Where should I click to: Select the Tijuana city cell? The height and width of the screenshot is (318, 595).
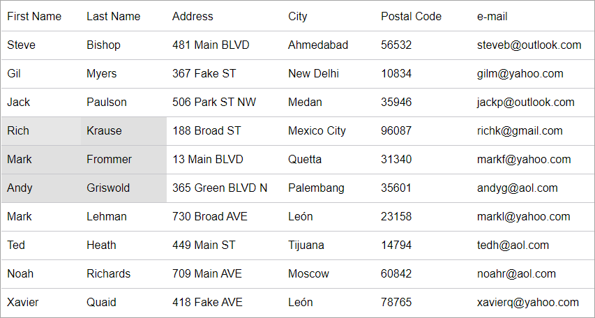pos(307,245)
